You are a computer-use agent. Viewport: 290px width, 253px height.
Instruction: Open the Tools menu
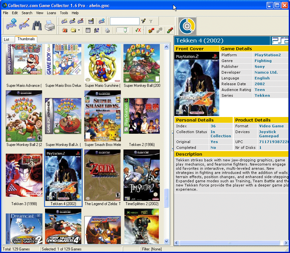(x=64, y=13)
